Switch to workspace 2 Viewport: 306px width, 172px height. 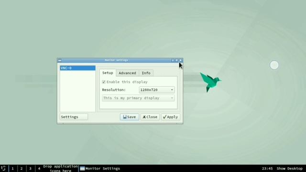pos(22,169)
